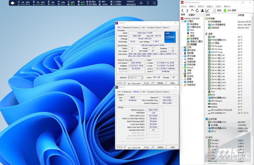Select the Sensor item in the tree
This screenshot has height=165, width=254.
193,44
